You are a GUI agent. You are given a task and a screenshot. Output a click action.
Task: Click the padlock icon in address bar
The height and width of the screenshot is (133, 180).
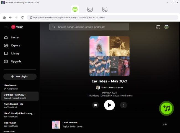coord(31,17)
